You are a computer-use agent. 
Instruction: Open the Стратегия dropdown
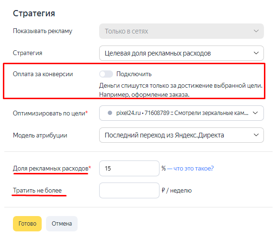click(182, 53)
